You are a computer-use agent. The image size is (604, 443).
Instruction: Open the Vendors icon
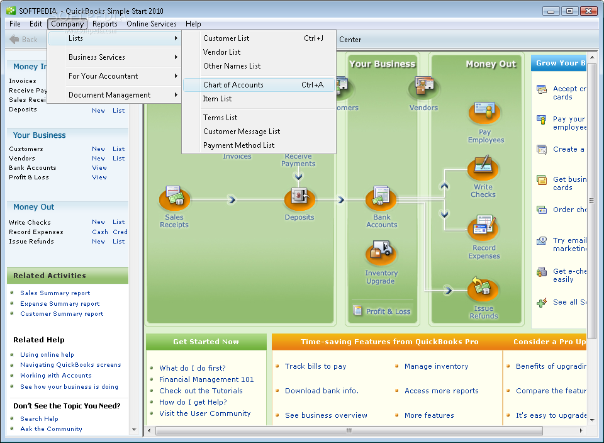pyautogui.click(x=423, y=88)
